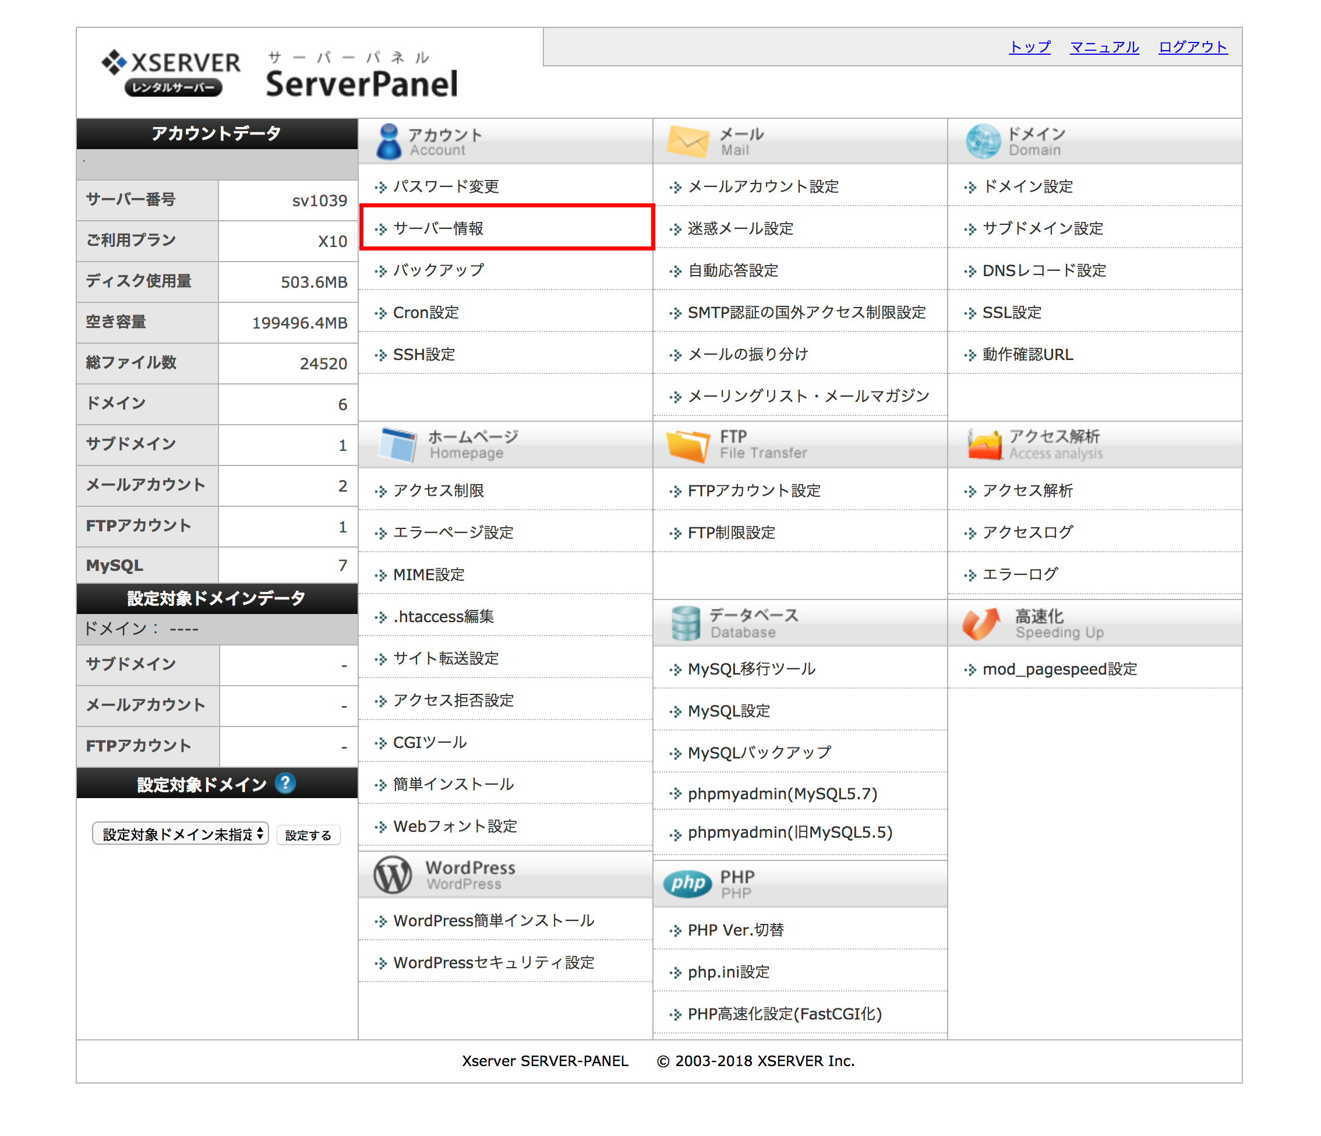Open Cron設定
Screen dimensions: 1321x1136
[426, 312]
